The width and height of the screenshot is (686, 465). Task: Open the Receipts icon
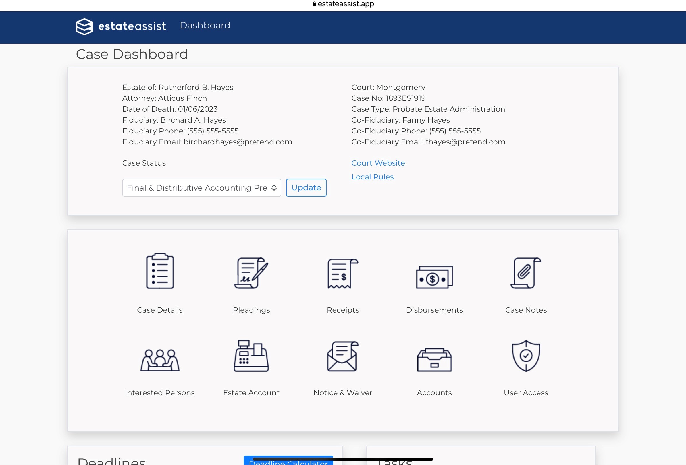point(343,273)
